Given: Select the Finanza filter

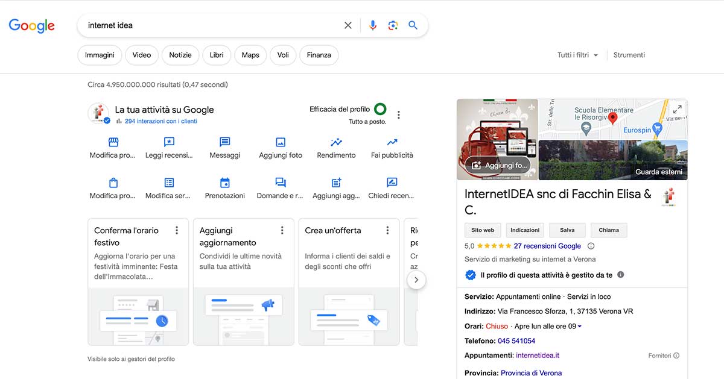Looking at the screenshot, I should click(319, 55).
